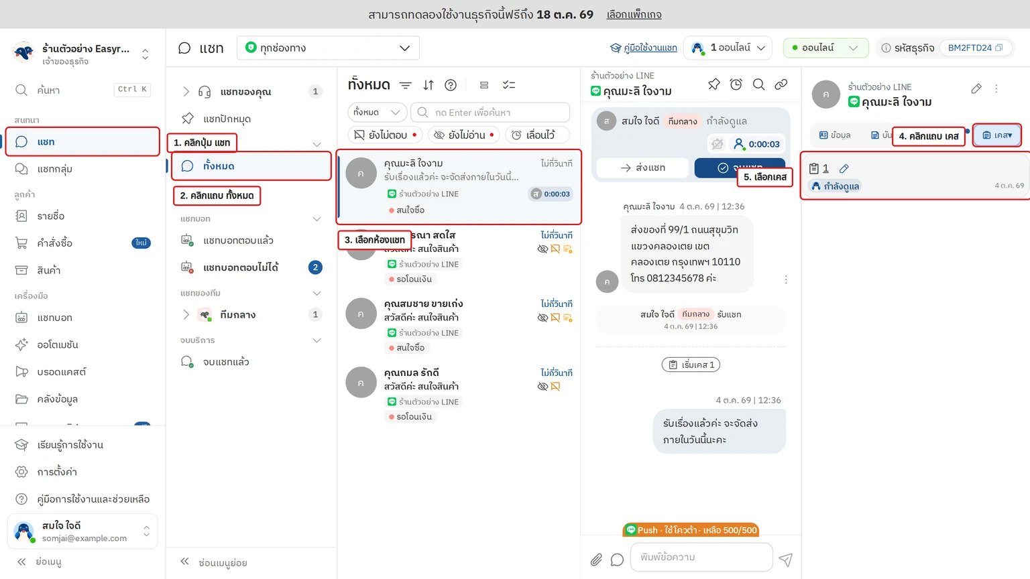Copy business code BM2FTD24

[999, 48]
